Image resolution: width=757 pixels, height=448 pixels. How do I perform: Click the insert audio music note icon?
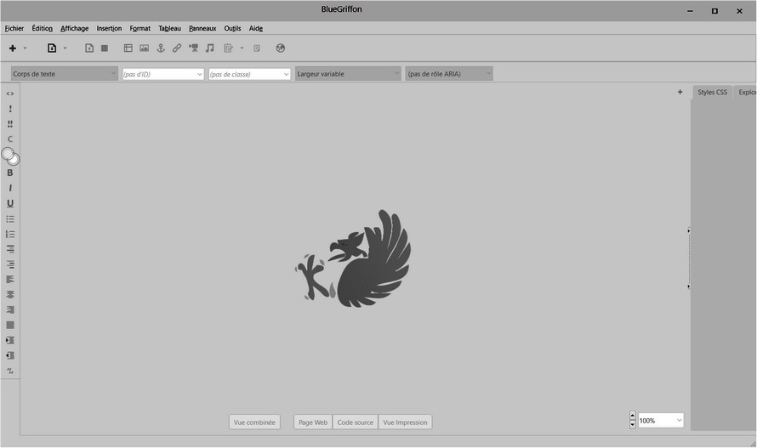(210, 48)
